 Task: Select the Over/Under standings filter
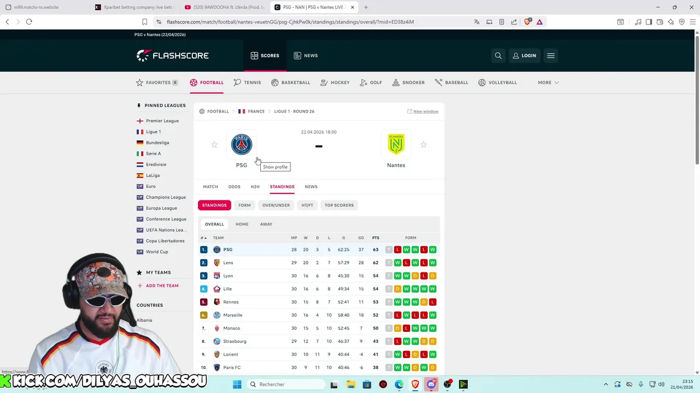pos(276,205)
